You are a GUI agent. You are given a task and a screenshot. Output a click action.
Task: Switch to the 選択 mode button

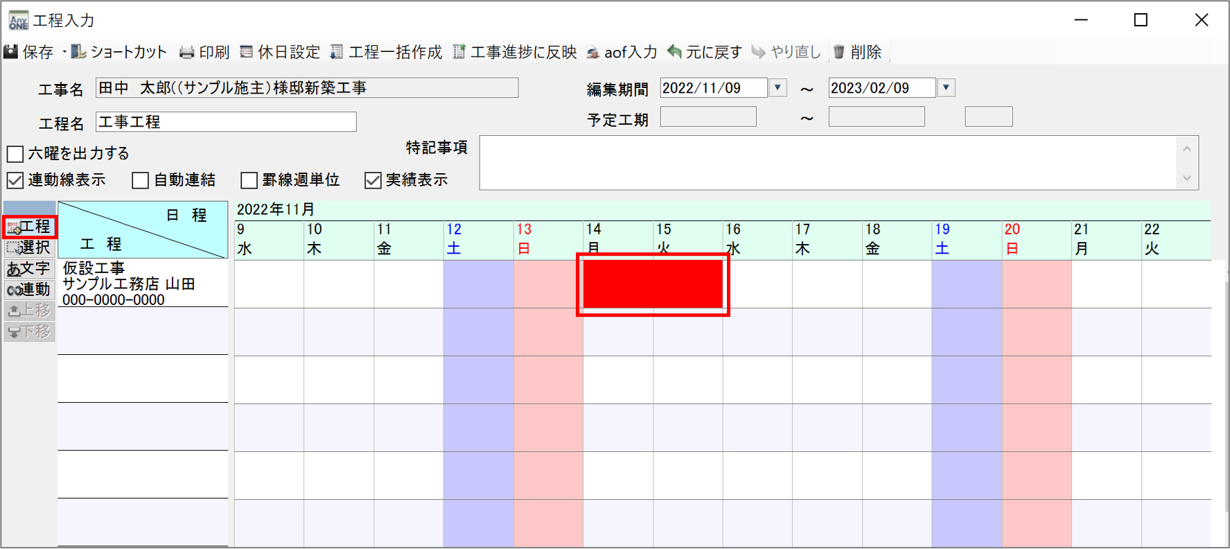click(x=29, y=247)
